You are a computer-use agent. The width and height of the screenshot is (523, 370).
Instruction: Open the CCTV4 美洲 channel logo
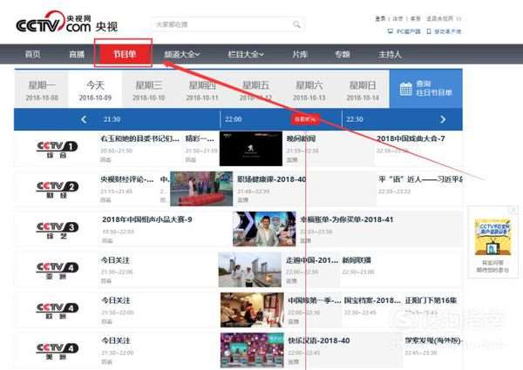(57, 351)
